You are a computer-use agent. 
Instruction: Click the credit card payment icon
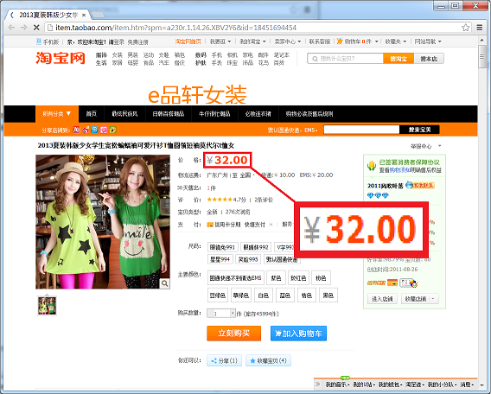392,283
